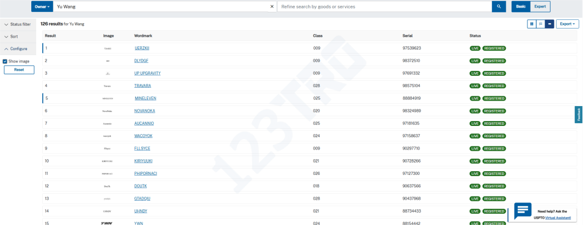The height and width of the screenshot is (225, 583).
Task: Click the magnifying glass search button
Action: click(499, 6)
